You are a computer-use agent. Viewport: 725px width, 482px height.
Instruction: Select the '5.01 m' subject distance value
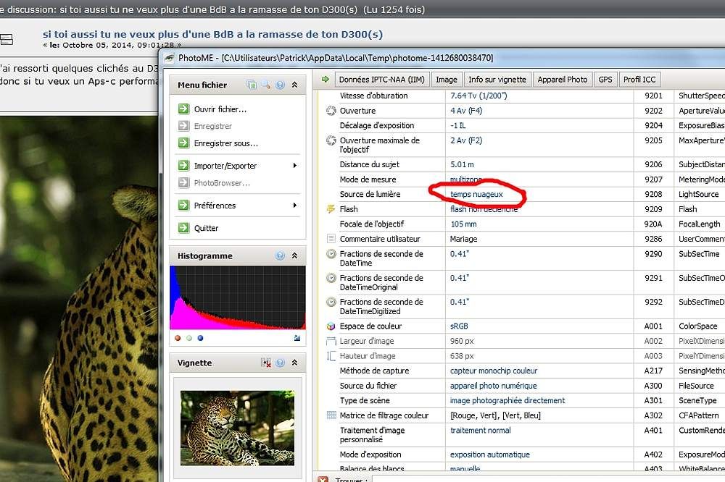[462, 164]
